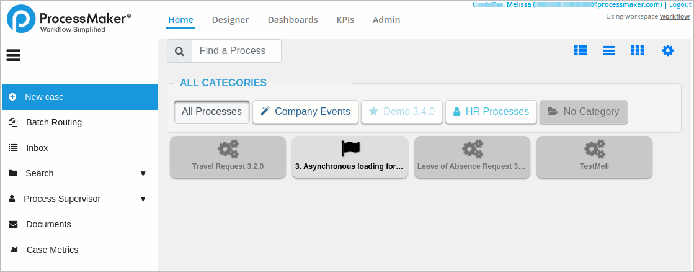The image size is (694, 272).
Task: Open settings gear icon
Action: point(667,51)
